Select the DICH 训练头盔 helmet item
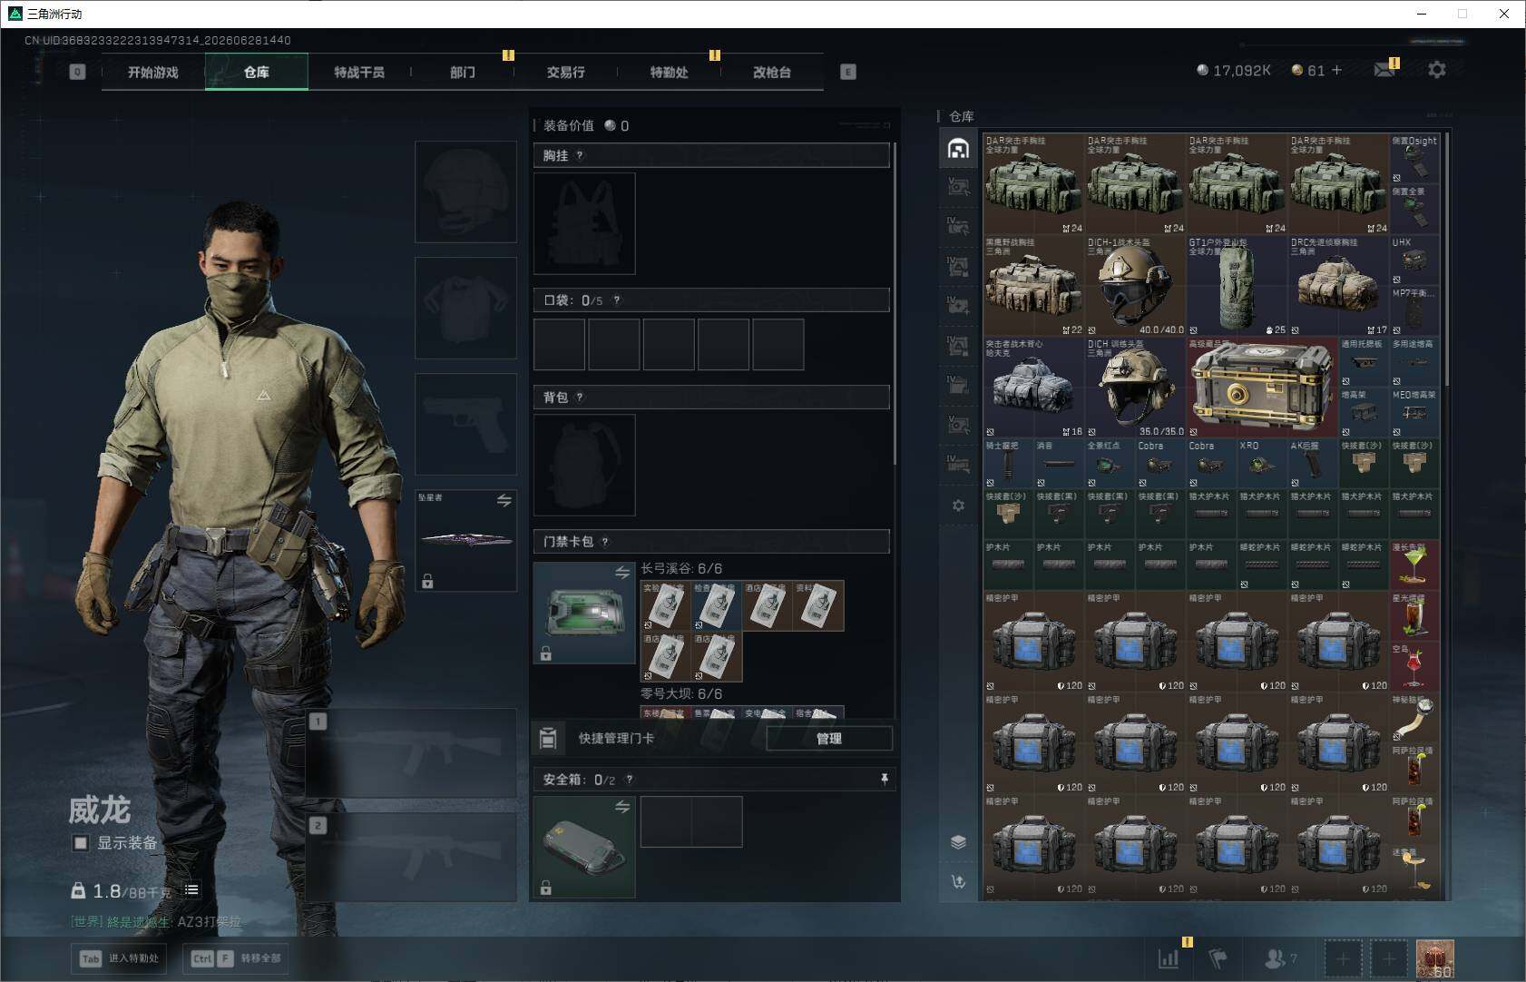This screenshot has width=1526, height=982. point(1136,388)
